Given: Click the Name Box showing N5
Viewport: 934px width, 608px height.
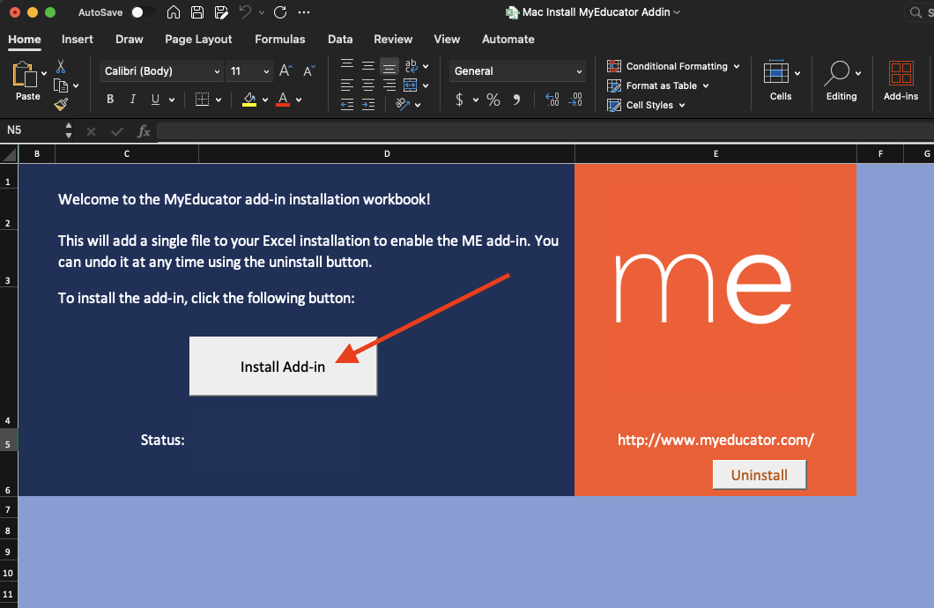Looking at the screenshot, I should [x=33, y=130].
